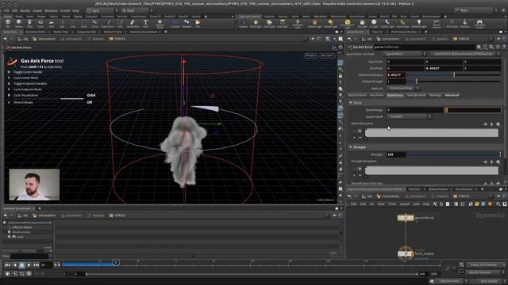Open the Persp viewport menu
The width and height of the screenshot is (508, 285).
(x=310, y=55)
